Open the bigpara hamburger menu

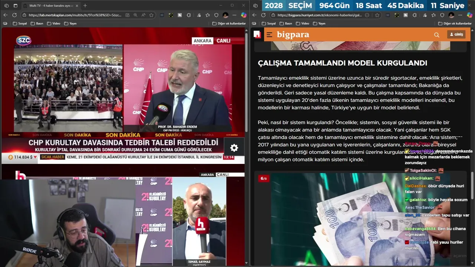click(269, 35)
